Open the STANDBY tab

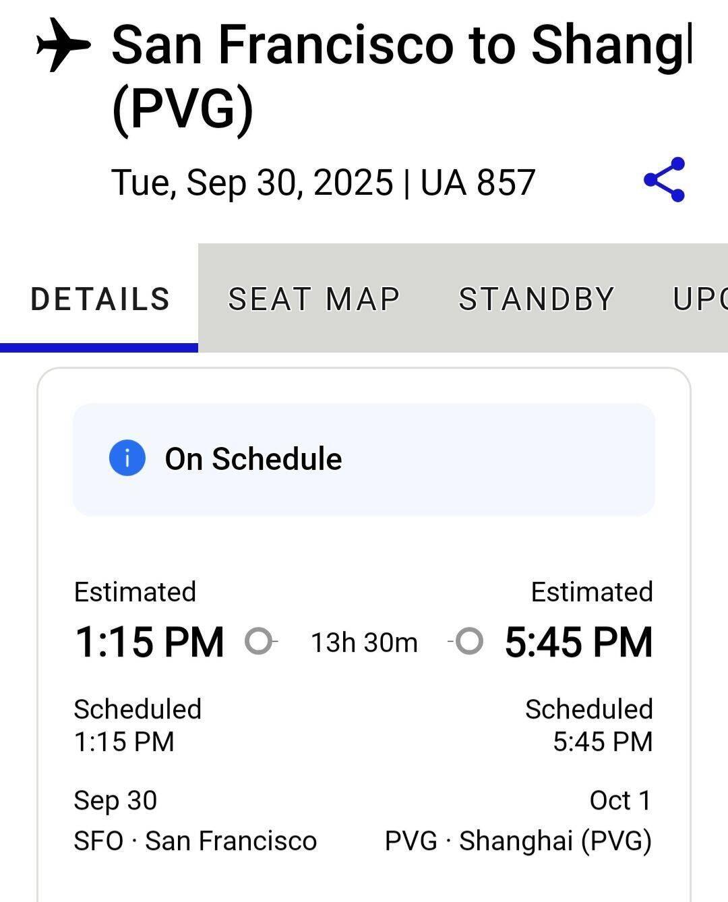tap(537, 299)
